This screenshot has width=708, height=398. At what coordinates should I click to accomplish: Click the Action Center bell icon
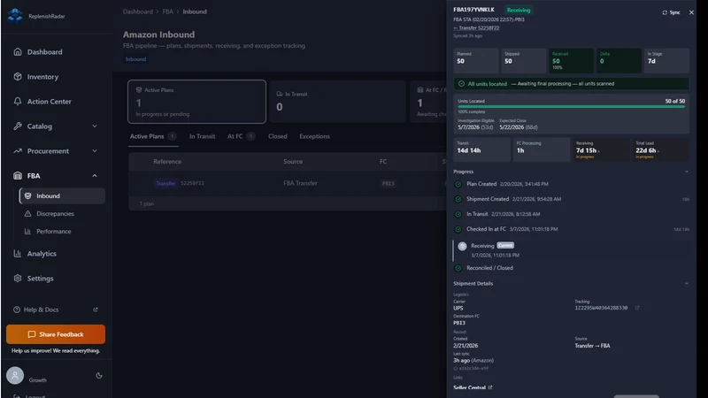coord(18,102)
